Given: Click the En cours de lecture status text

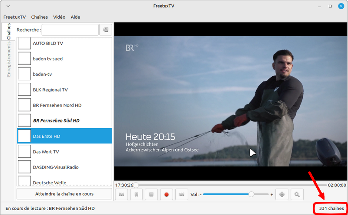Looking at the screenshot, I should point(50,208).
